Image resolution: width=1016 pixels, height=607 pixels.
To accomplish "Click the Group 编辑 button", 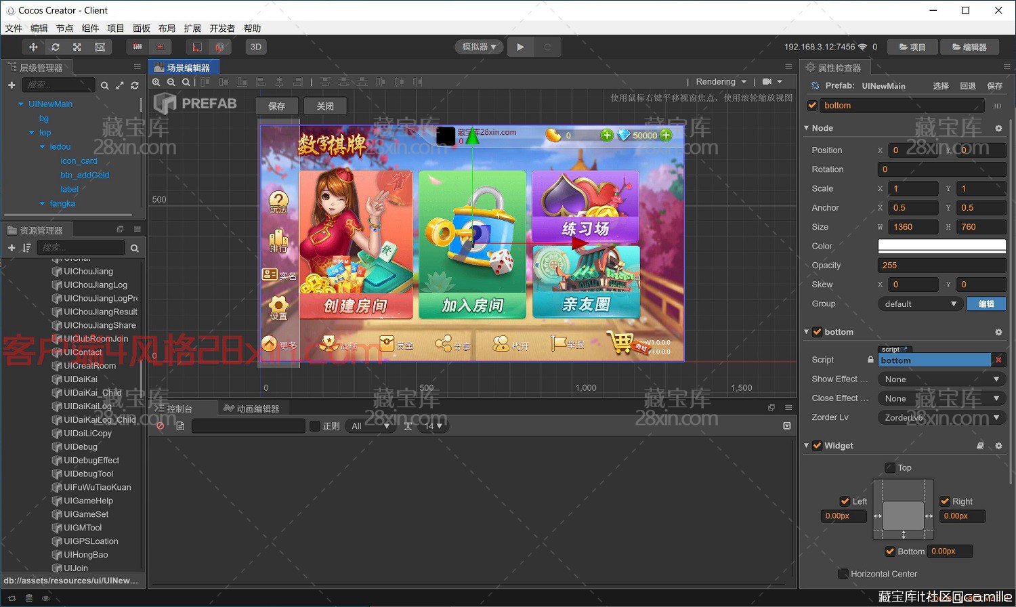I will tap(986, 303).
